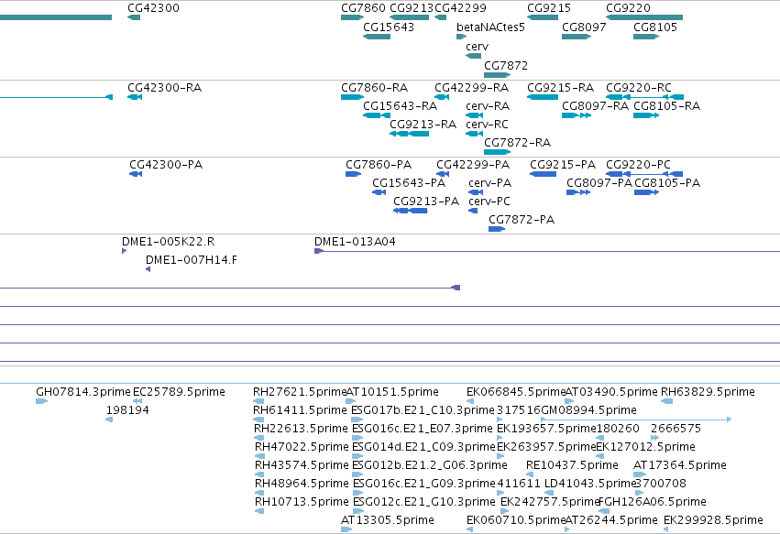The height and width of the screenshot is (534, 780).
Task: Select the betaNACtes5 gene arrow
Action: point(462,37)
